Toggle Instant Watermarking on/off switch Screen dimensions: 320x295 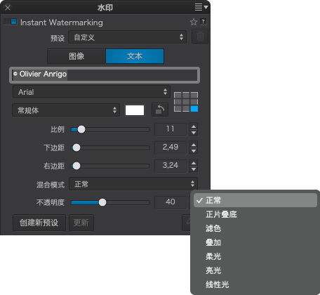coord(11,22)
